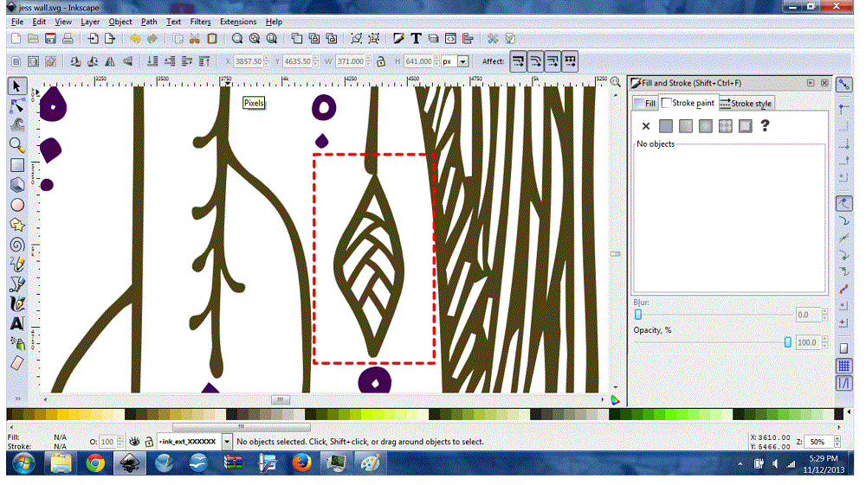Image resolution: width=866 pixels, height=485 pixels.
Task: Click the Cut scissors icon
Action: (x=194, y=39)
